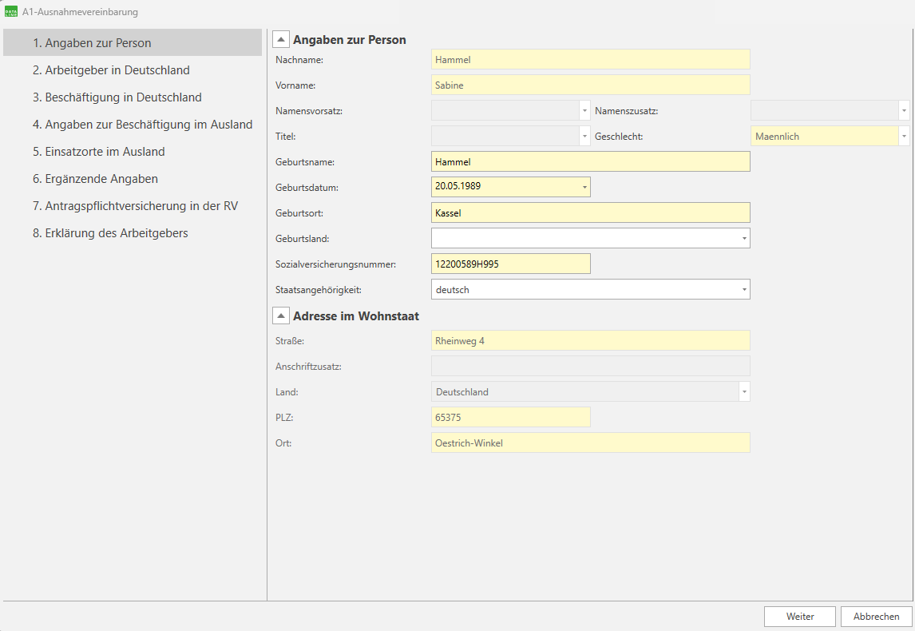
Task: Expand the Geschlecht dropdown
Action: 904,137
